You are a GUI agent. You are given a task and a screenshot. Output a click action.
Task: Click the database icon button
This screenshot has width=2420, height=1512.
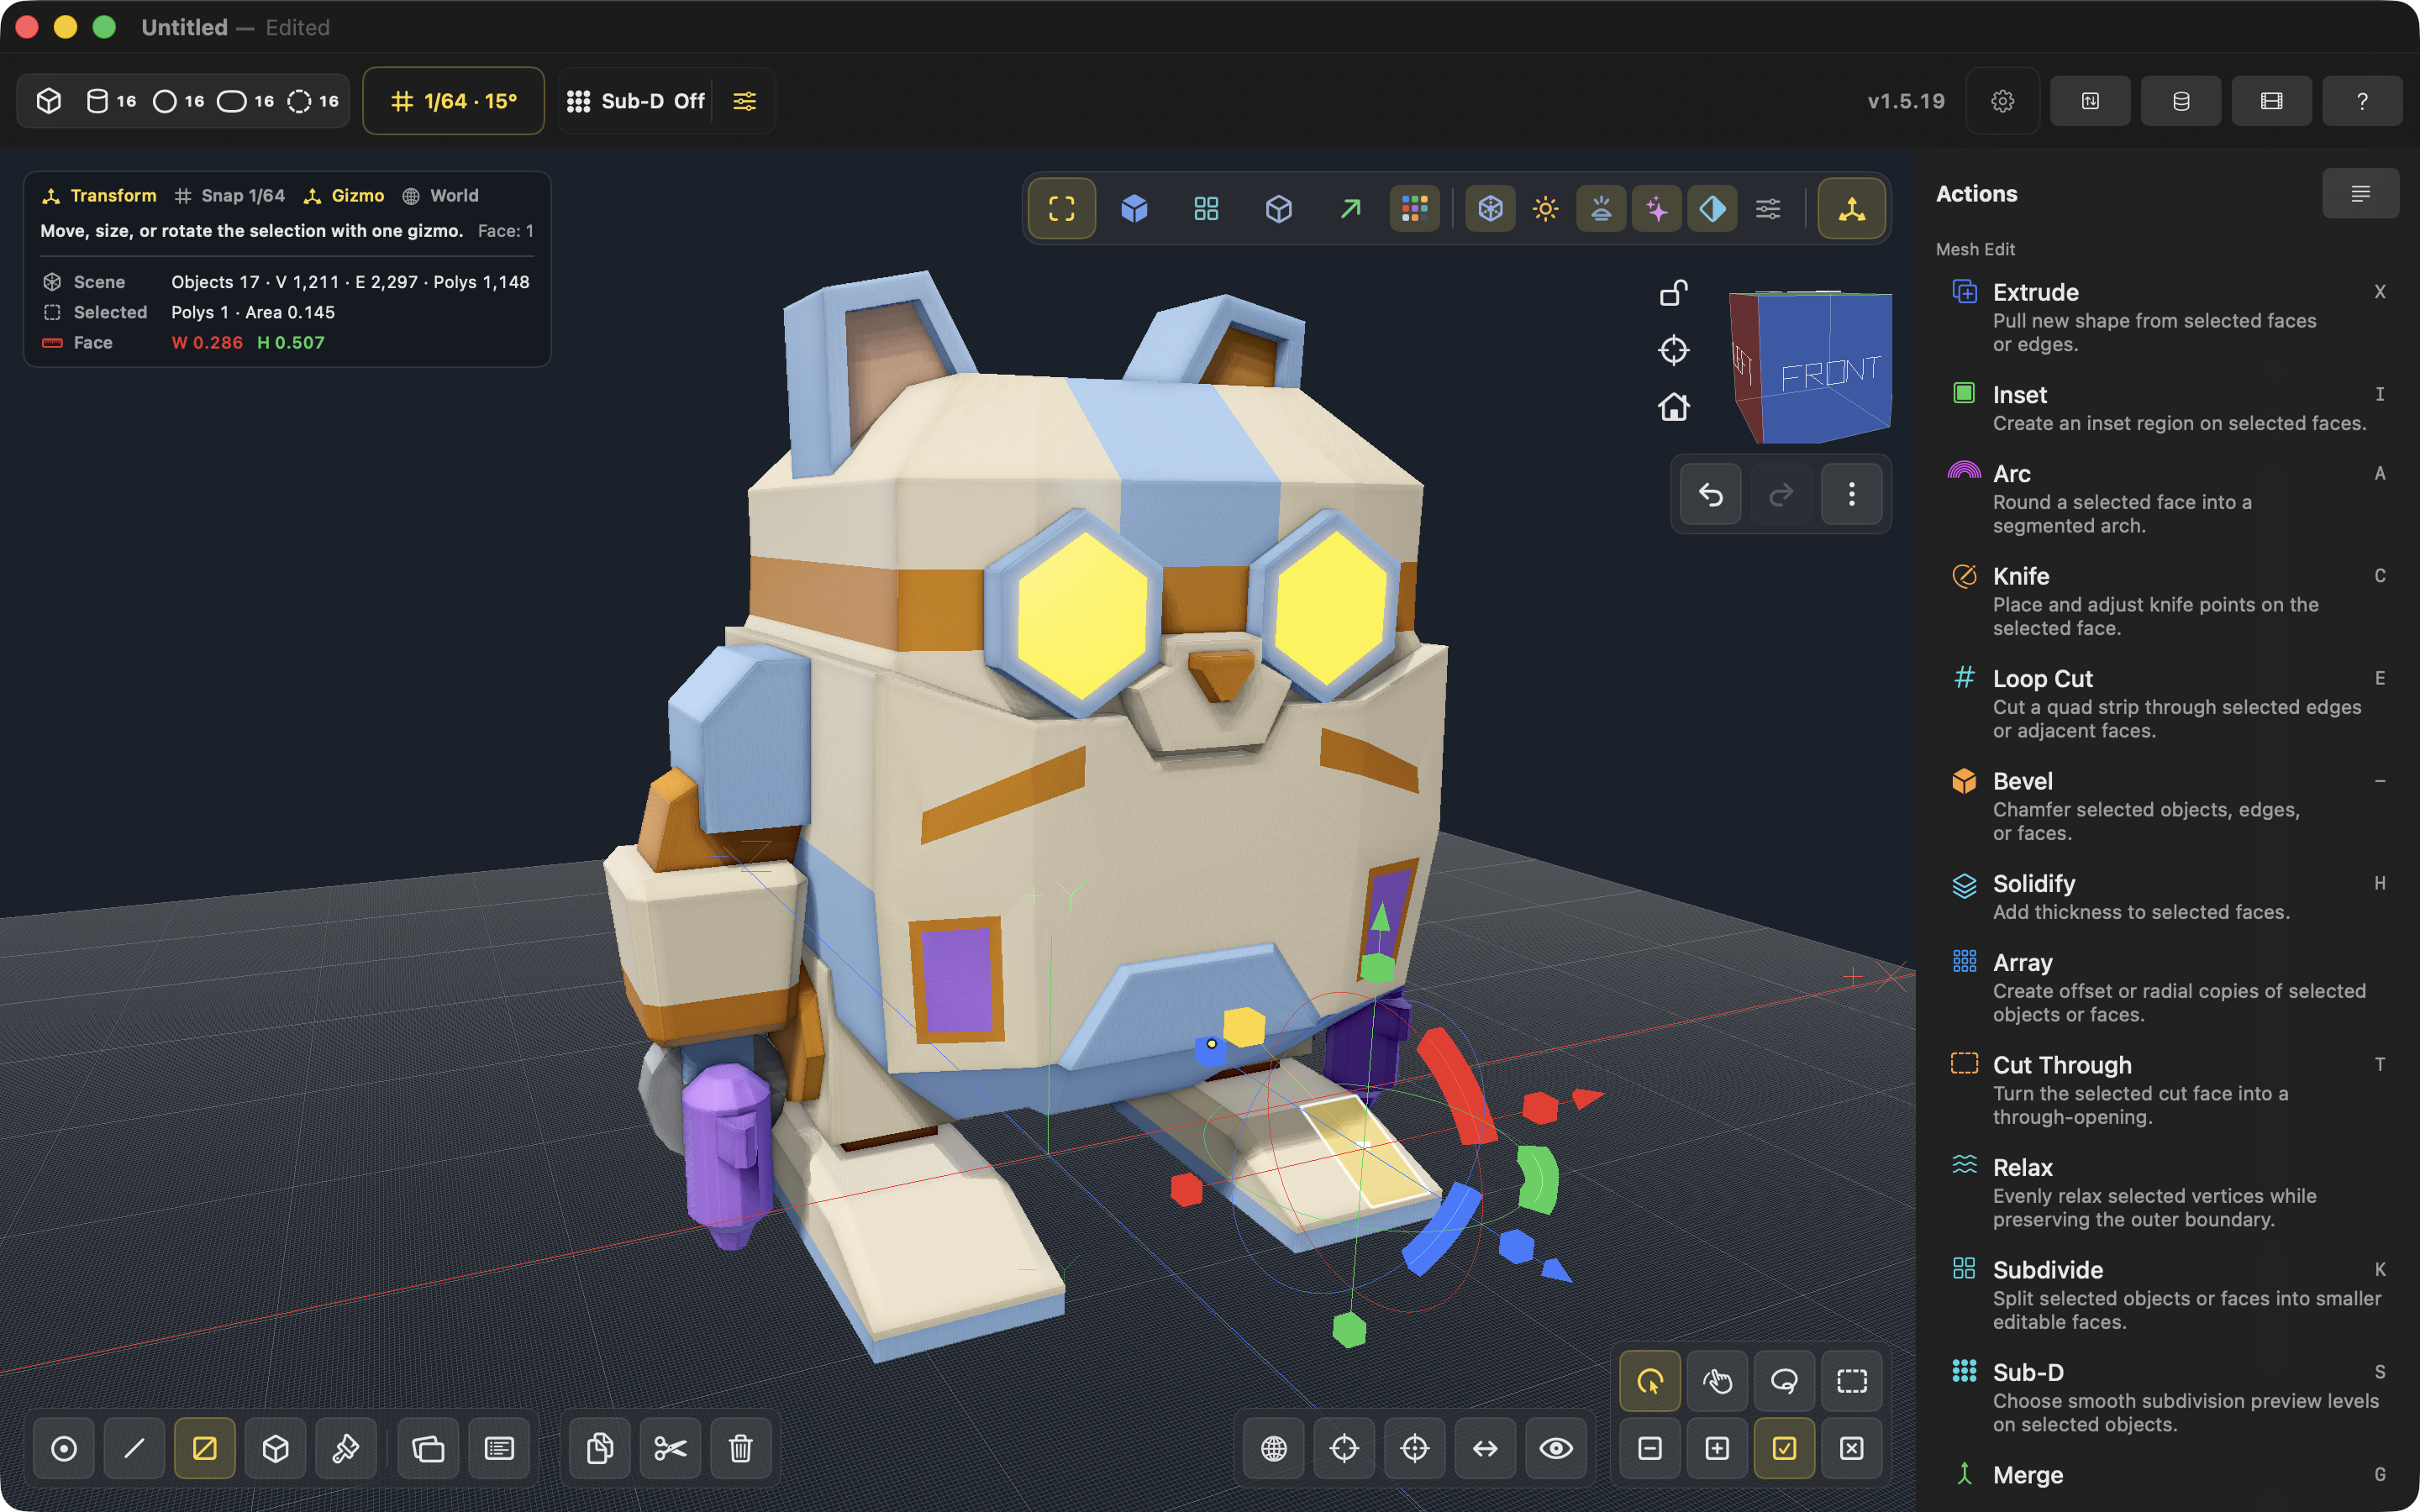(2181, 101)
